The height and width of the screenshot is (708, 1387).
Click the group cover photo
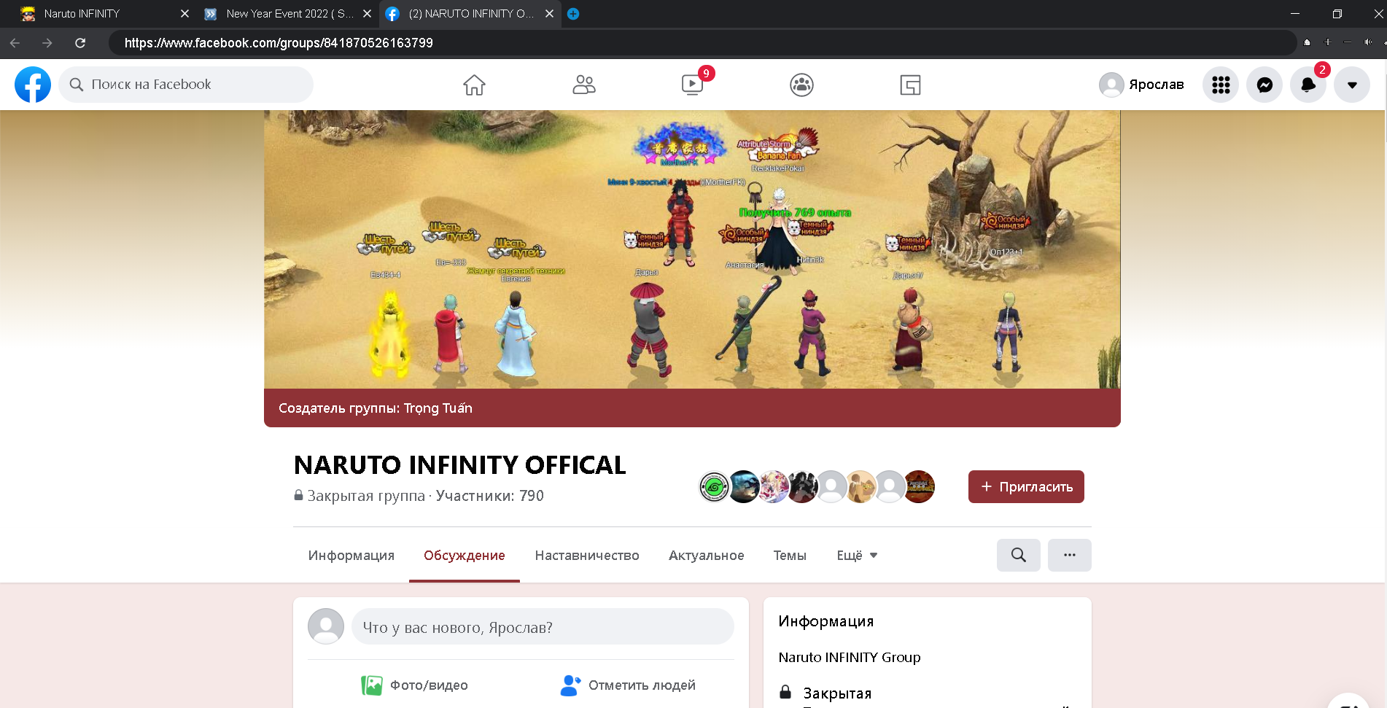692,249
